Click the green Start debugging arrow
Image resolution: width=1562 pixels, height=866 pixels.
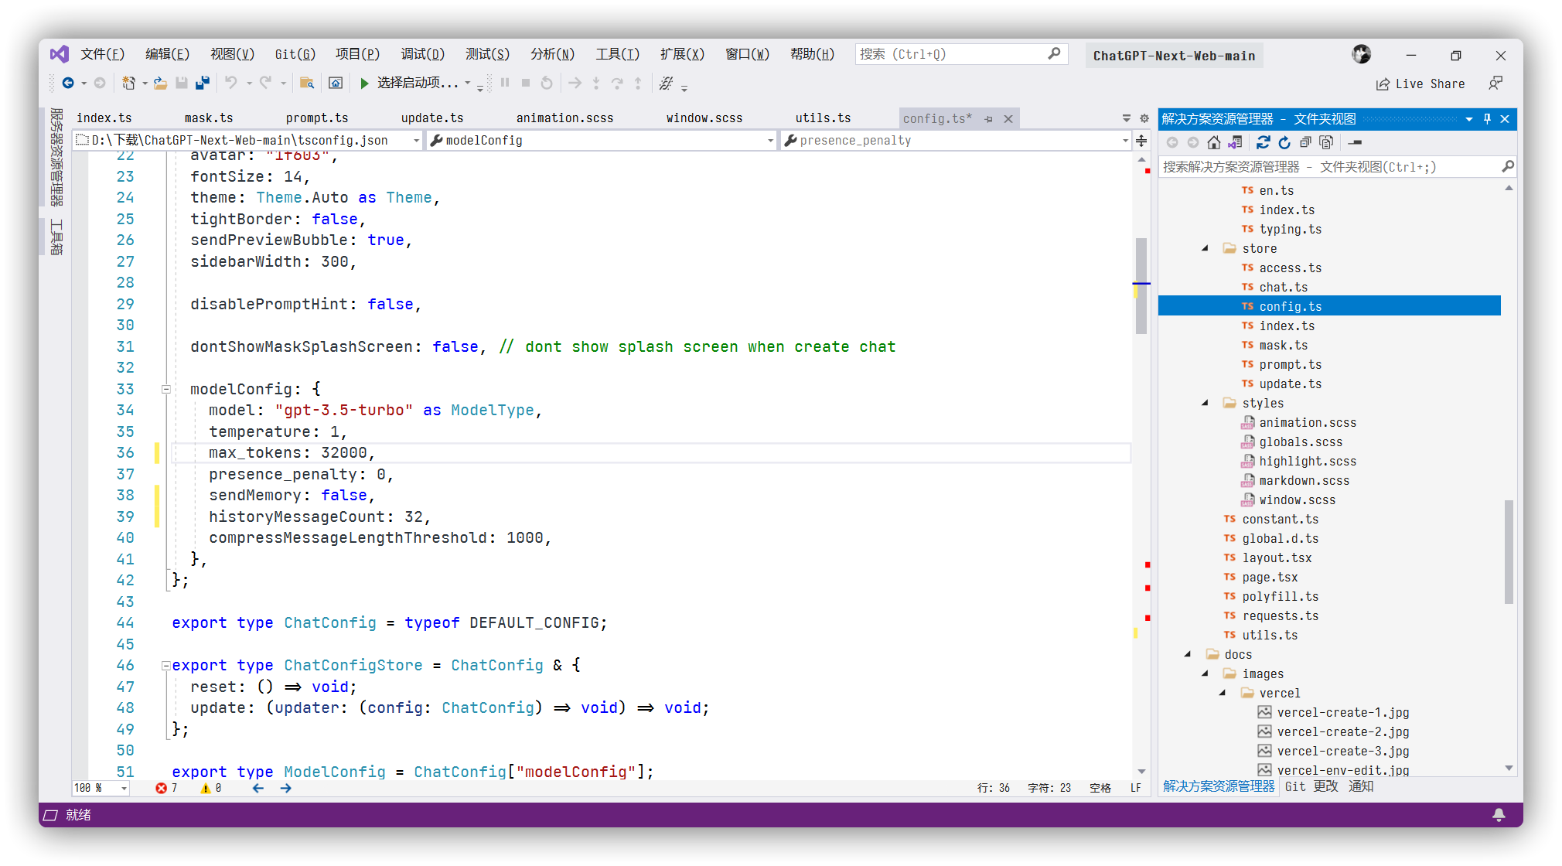point(364,83)
